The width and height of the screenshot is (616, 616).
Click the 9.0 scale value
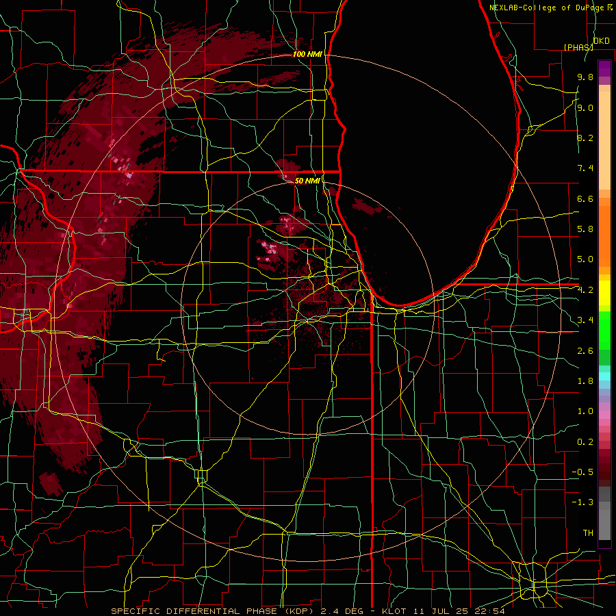[585, 107]
